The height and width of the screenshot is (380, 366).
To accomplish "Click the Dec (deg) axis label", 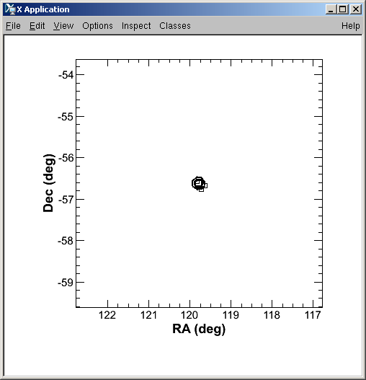I will point(49,183).
